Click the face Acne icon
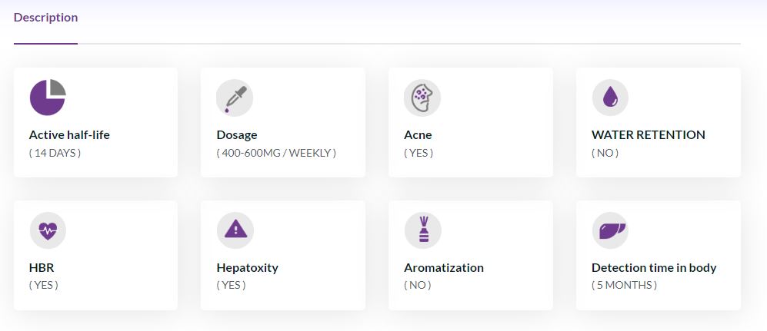767x331 pixels. pos(422,98)
